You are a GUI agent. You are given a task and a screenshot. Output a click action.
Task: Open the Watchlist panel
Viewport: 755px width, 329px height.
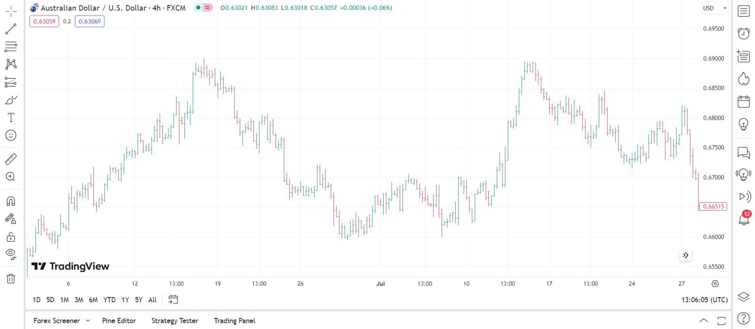click(x=743, y=10)
